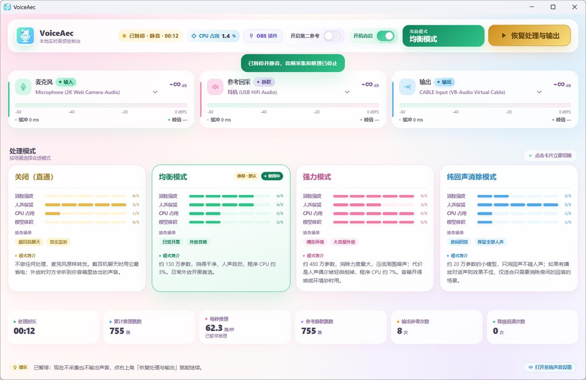Click the 参考回采 level meter bar
Screen dimensions: 586x380
[x=293, y=105]
